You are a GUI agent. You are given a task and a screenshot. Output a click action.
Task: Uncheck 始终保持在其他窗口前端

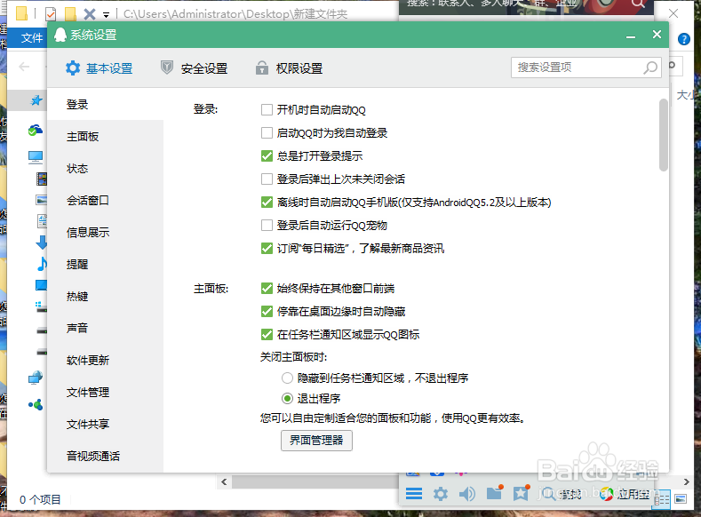(x=267, y=289)
